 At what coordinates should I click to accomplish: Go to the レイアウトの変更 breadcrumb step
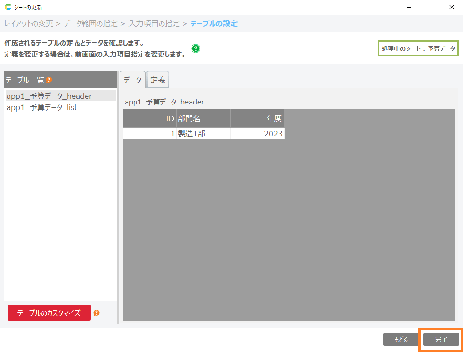click(29, 24)
